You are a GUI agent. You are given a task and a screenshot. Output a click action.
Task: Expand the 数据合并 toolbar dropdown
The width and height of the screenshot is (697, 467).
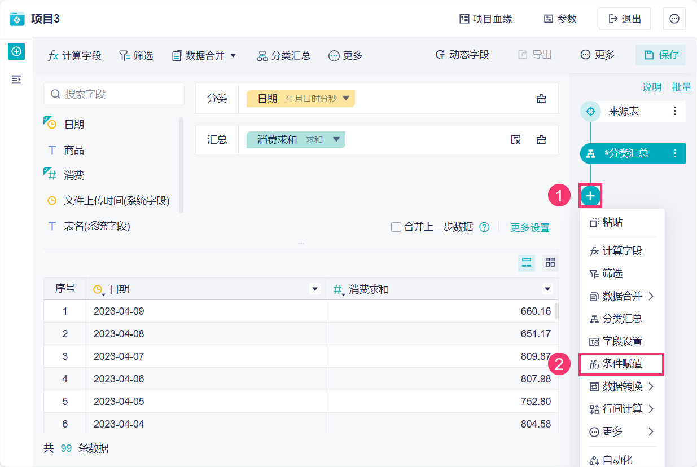click(x=233, y=55)
